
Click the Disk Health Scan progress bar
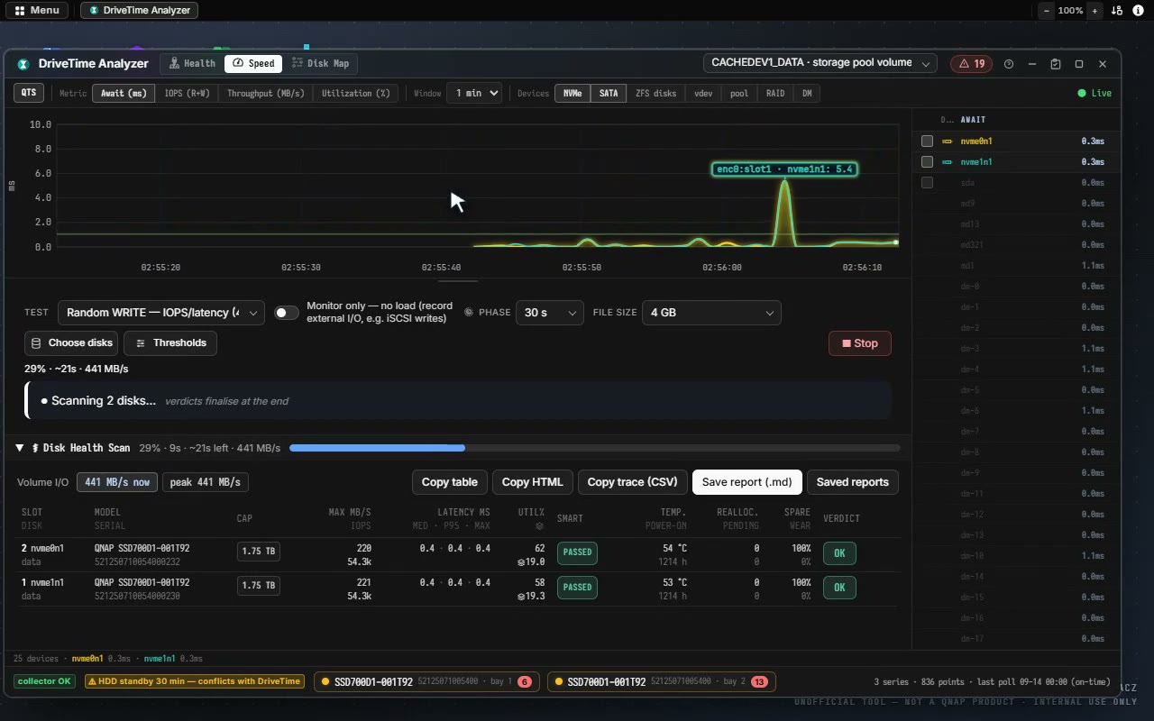point(594,448)
